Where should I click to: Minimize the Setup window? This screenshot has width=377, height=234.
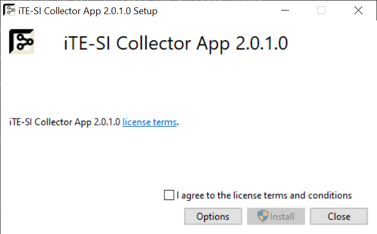(284, 10)
